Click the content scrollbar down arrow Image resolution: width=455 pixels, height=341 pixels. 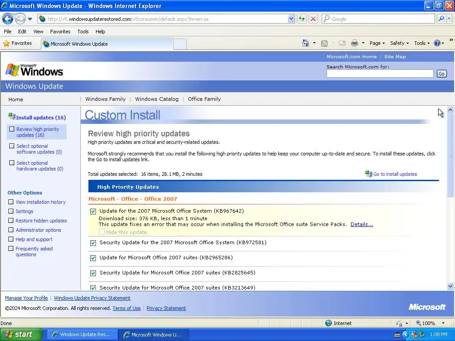451,286
